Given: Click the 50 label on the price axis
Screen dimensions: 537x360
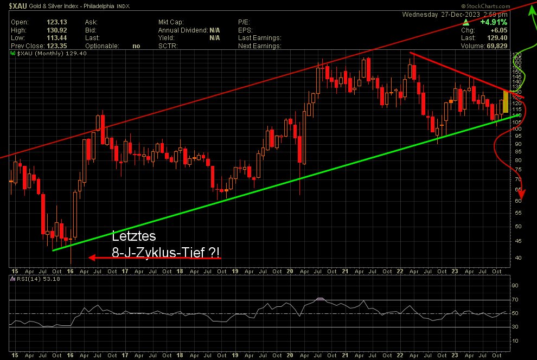Looking at the screenshot, I should coord(518,227).
